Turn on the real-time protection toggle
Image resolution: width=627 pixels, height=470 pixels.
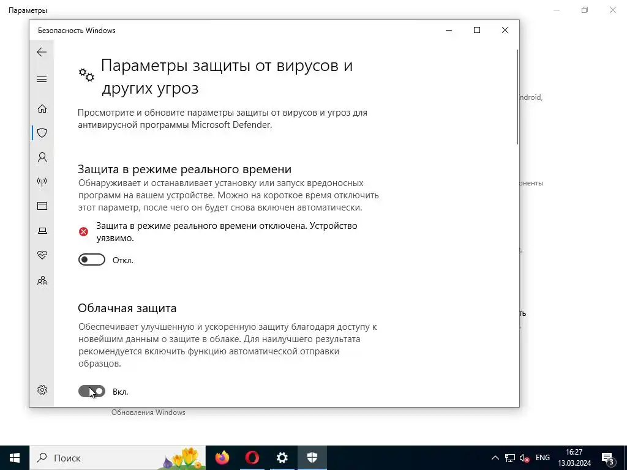(92, 259)
